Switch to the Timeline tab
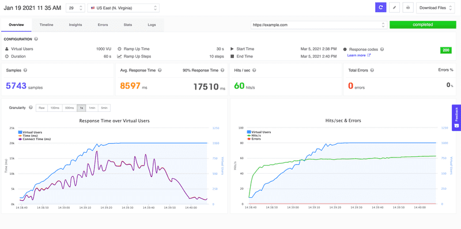The width and height of the screenshot is (461, 229). click(47, 25)
